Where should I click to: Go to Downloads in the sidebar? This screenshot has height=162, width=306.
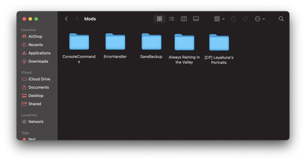coord(38,61)
